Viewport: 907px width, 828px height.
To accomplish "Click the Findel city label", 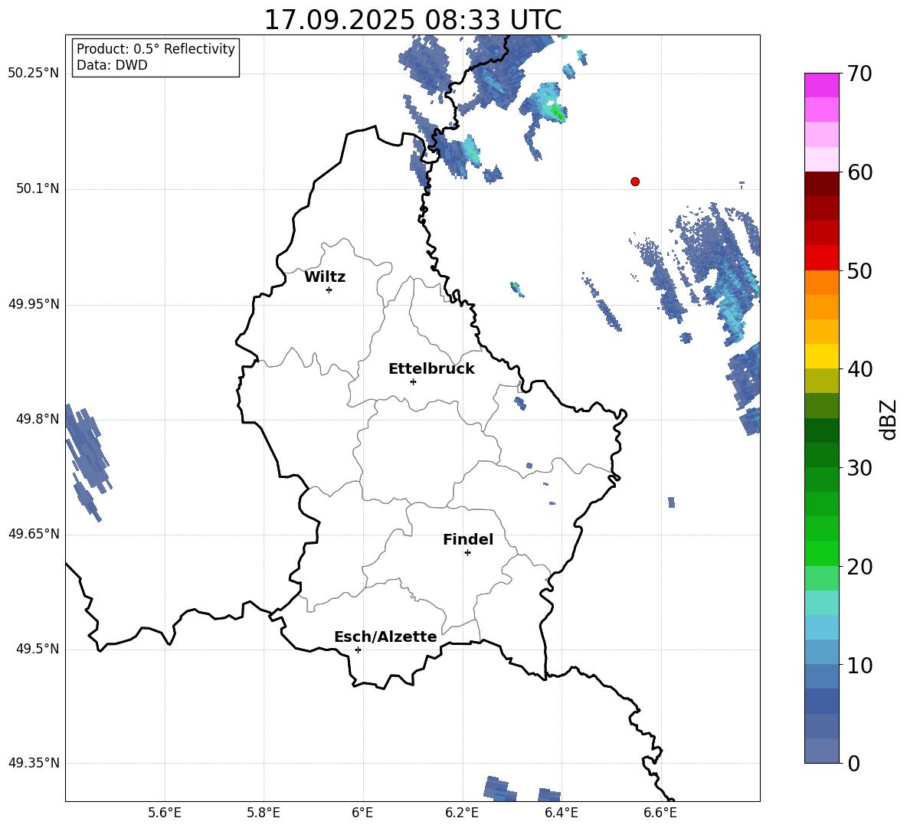I will click(468, 539).
